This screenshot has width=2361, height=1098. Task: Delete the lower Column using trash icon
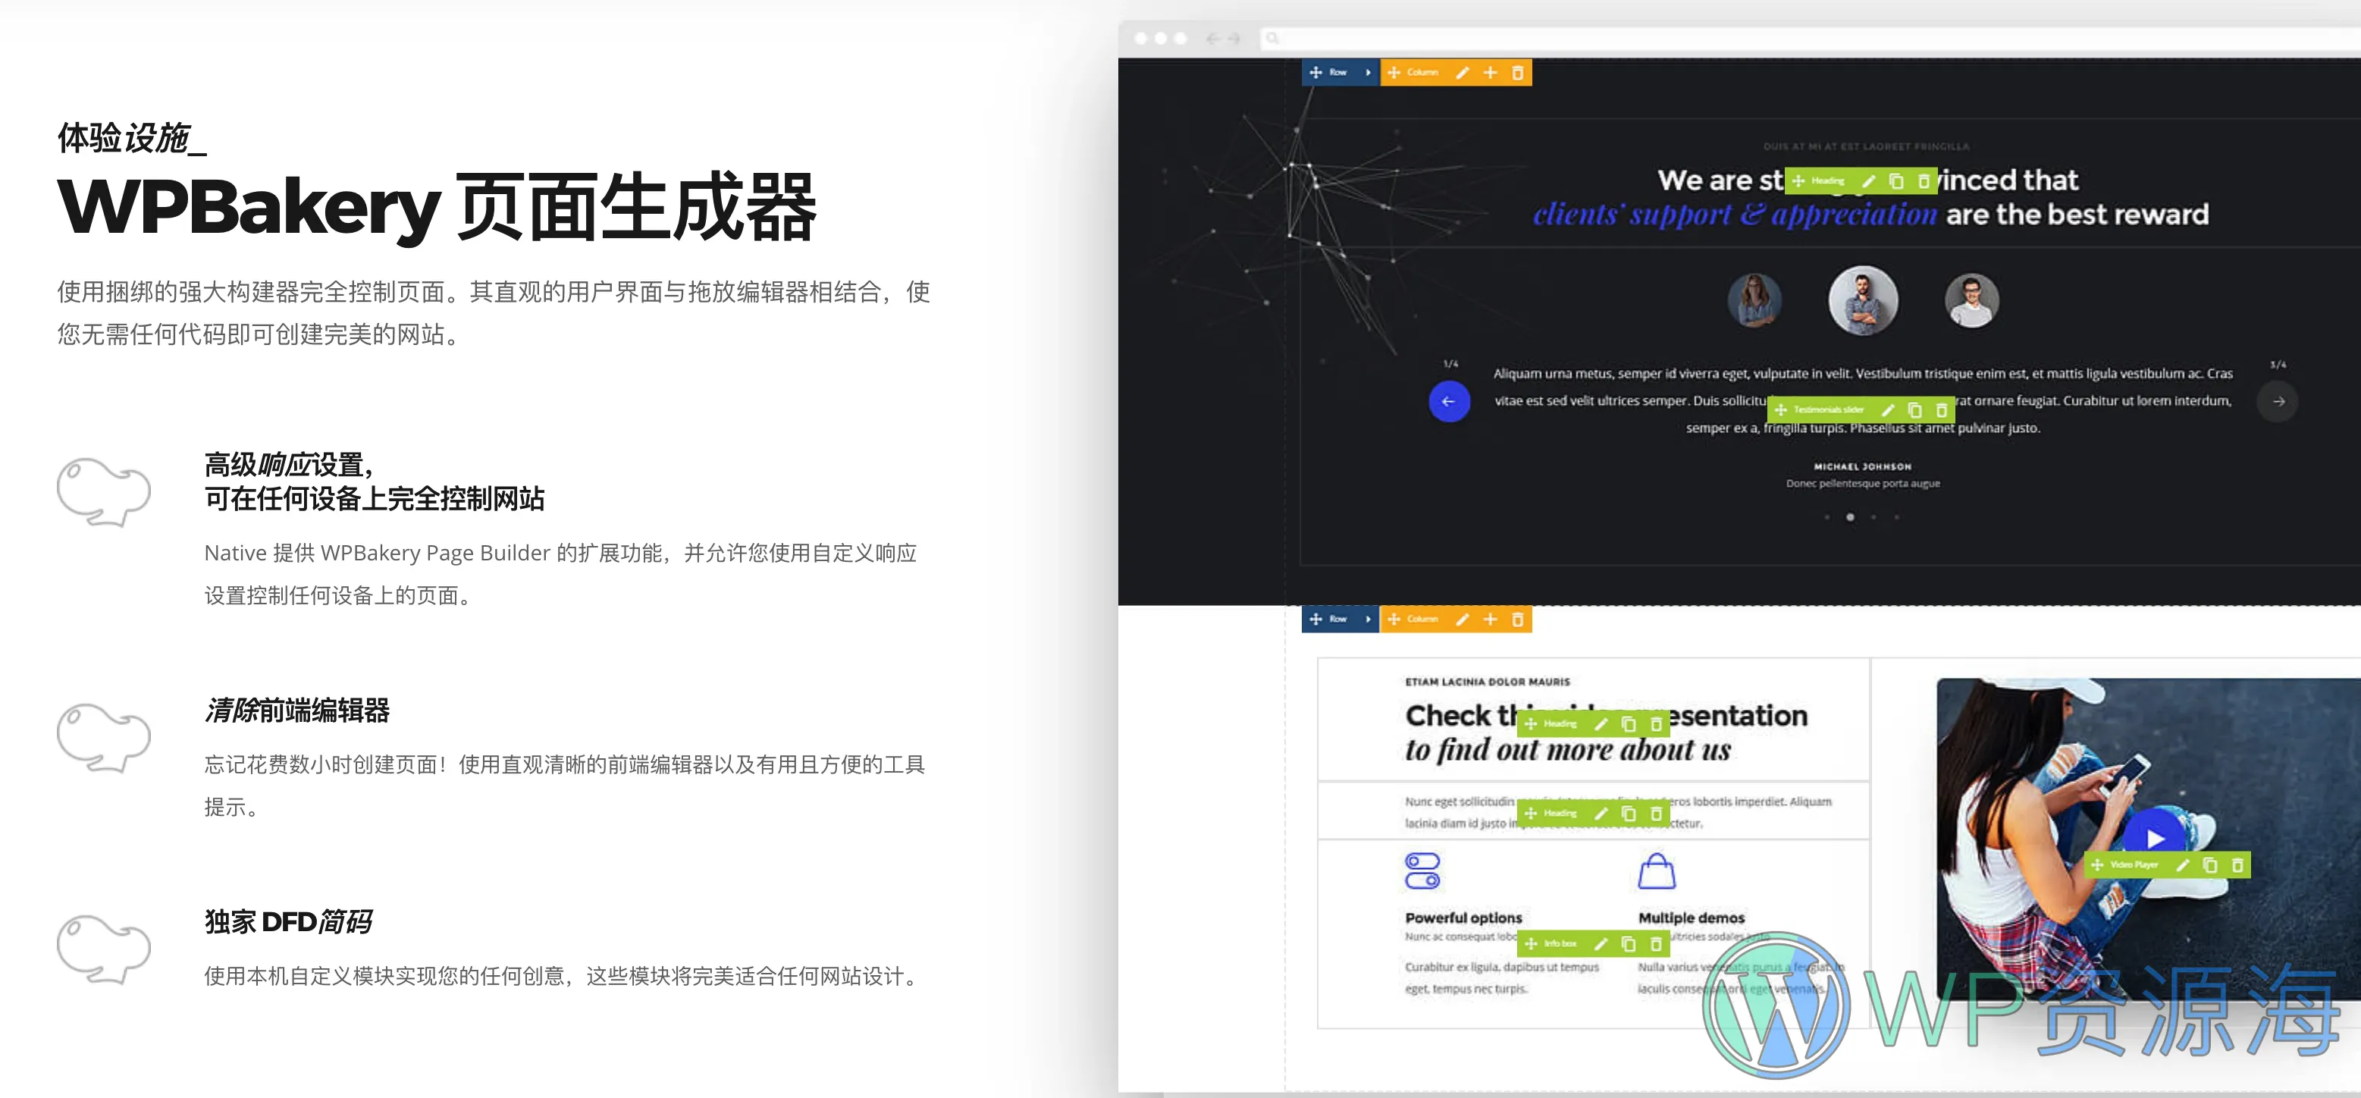tap(1517, 620)
